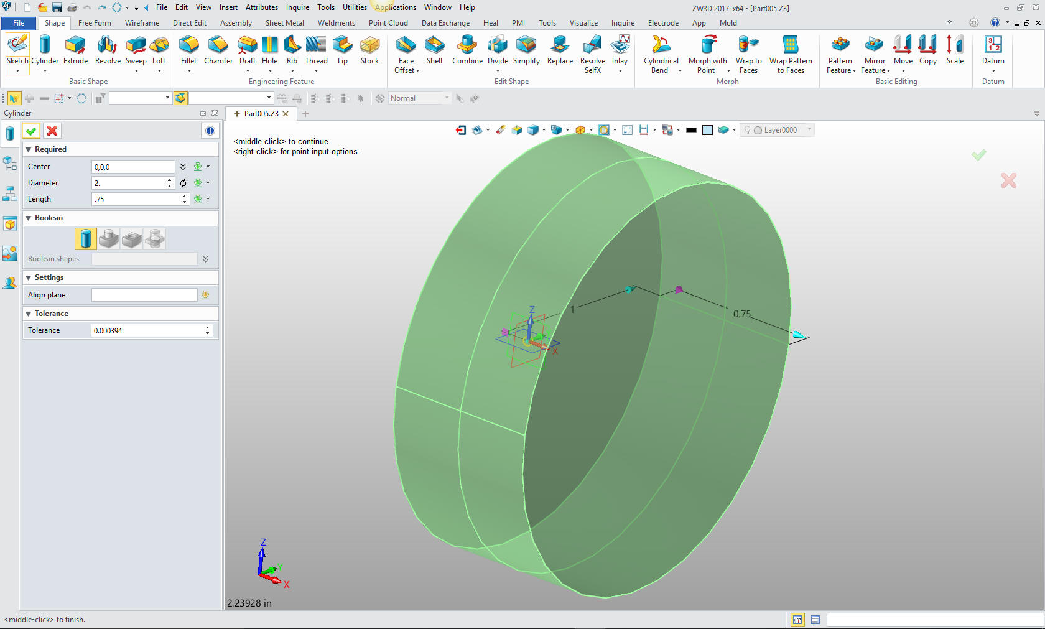Confirm cylinder with green checkmark button
The height and width of the screenshot is (629, 1045).
point(31,131)
